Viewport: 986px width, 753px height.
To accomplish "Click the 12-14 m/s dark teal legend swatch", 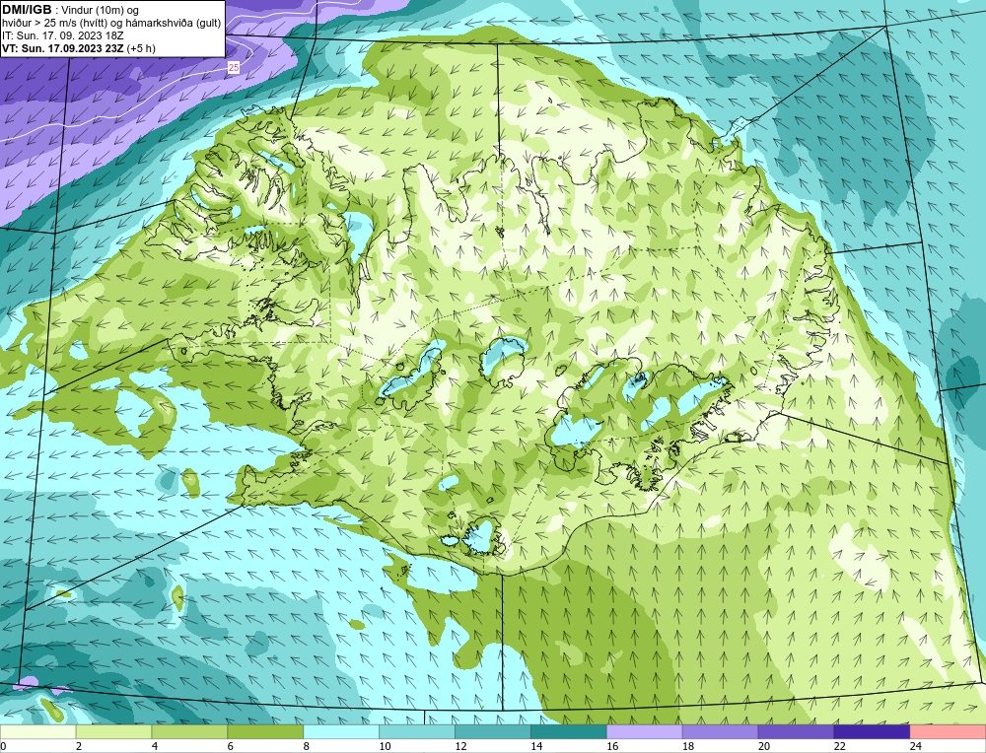I will (493, 732).
